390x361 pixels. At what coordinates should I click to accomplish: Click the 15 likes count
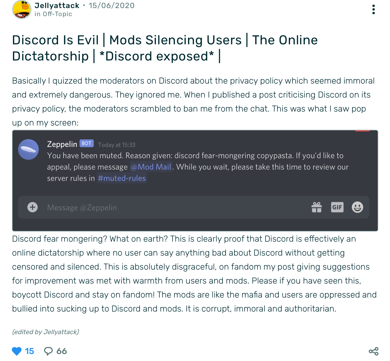(29, 351)
